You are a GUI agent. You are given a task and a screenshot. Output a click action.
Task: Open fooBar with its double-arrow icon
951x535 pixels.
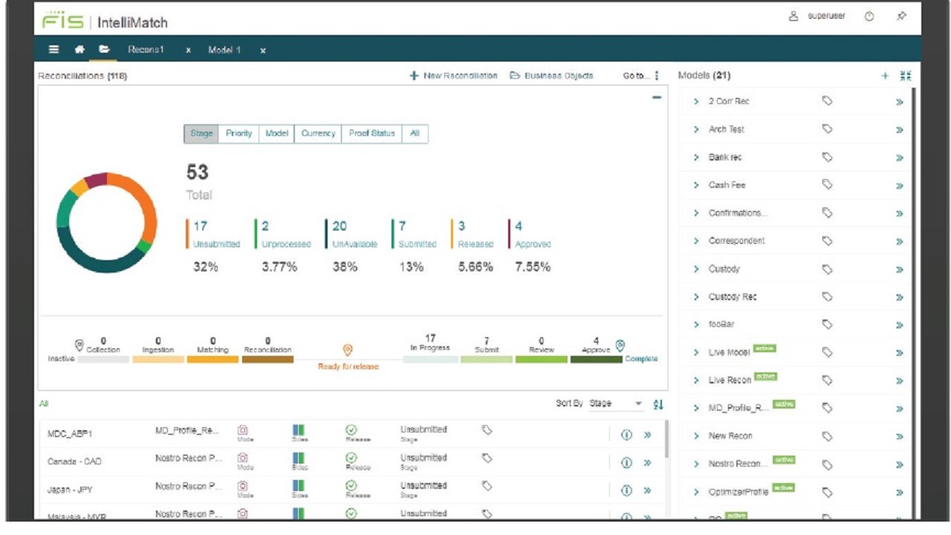pyautogui.click(x=900, y=325)
